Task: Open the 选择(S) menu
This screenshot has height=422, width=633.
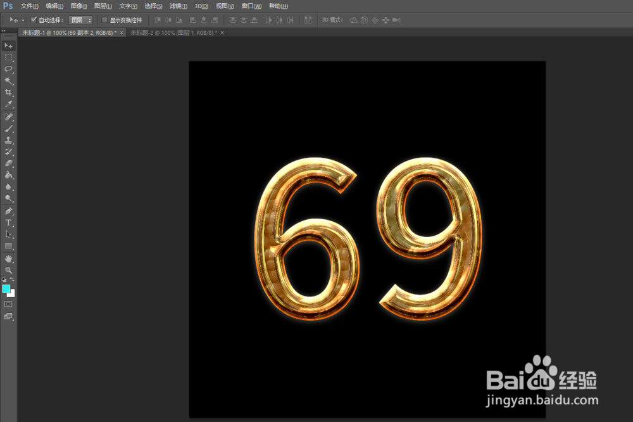Action: 153,6
